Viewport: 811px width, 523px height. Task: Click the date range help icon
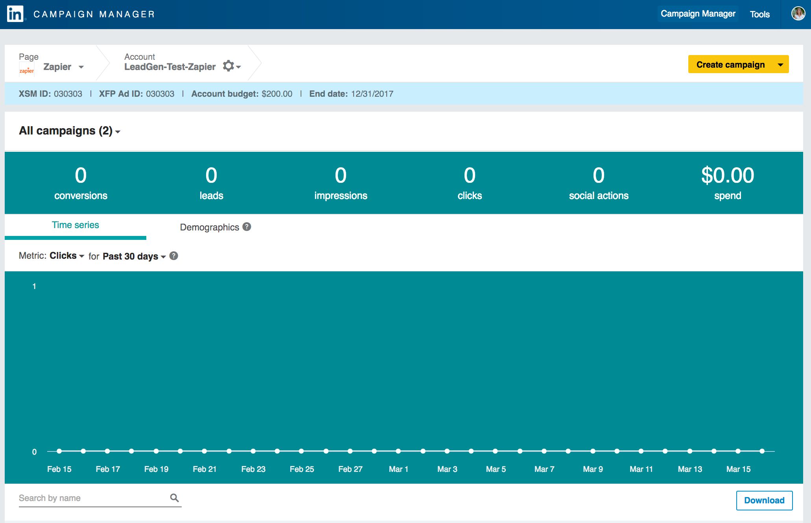pos(173,256)
